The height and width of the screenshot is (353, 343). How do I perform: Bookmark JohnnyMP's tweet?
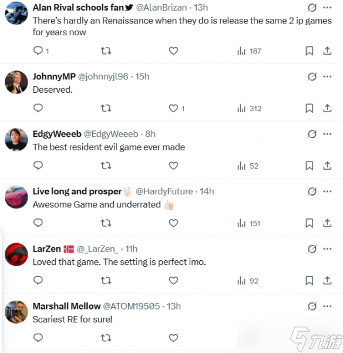[x=310, y=109]
